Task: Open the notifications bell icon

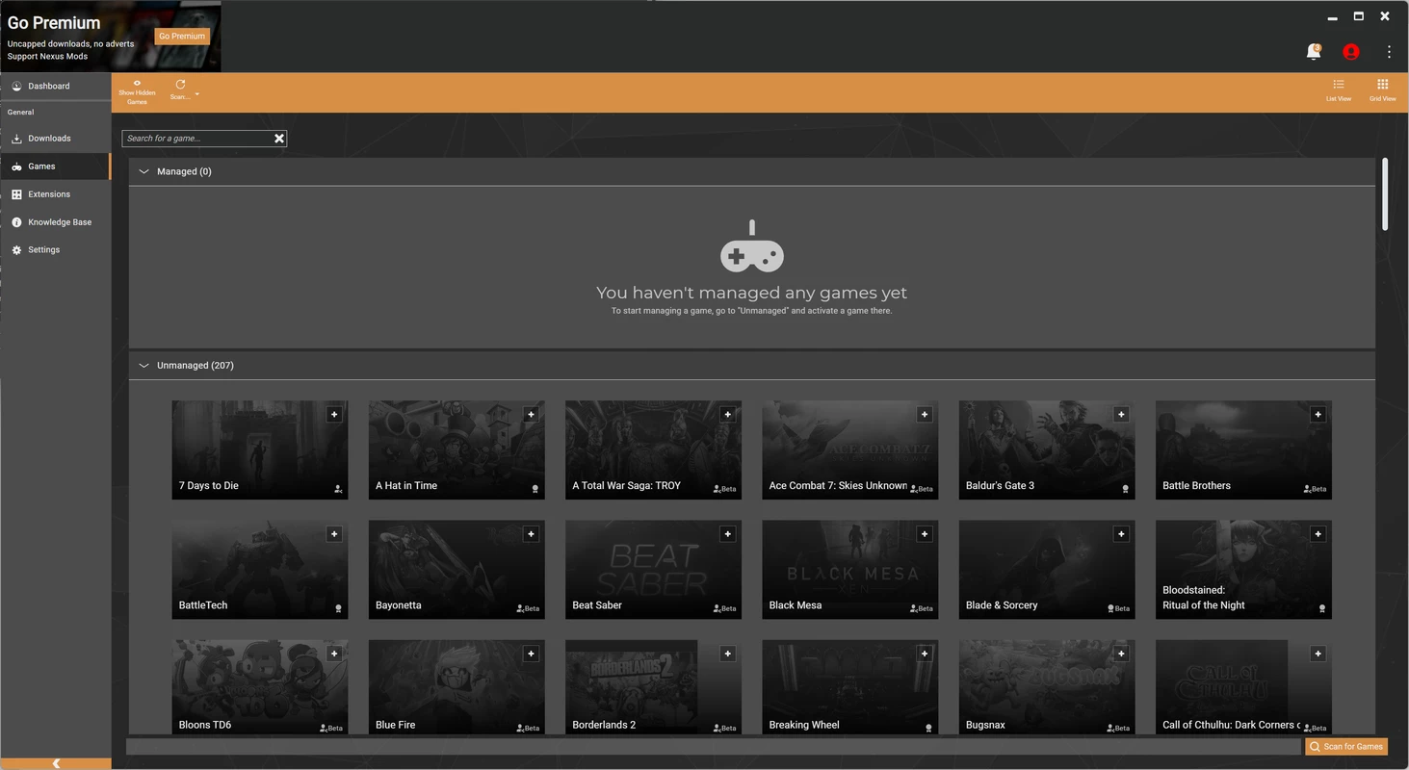Action: 1314,52
